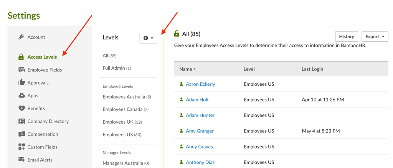The width and height of the screenshot is (393, 168).
Task: Click Employees US in Adam Hunter's row
Action: pyautogui.click(x=259, y=115)
